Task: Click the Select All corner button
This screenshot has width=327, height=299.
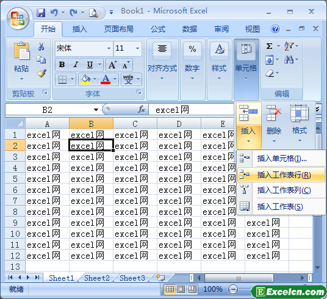Action: tap(15, 123)
